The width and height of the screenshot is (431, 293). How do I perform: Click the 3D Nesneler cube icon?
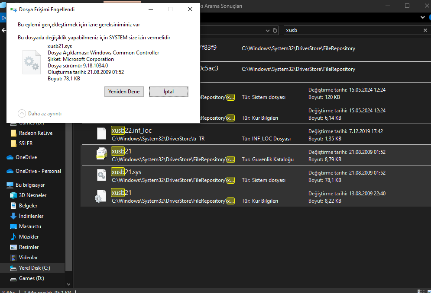pos(13,195)
